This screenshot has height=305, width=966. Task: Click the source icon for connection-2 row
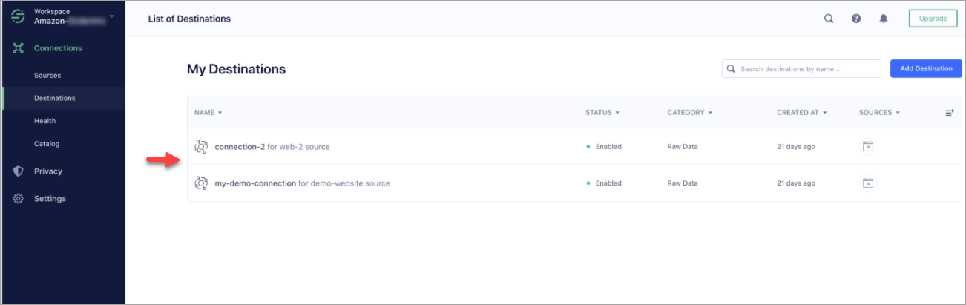click(x=868, y=147)
